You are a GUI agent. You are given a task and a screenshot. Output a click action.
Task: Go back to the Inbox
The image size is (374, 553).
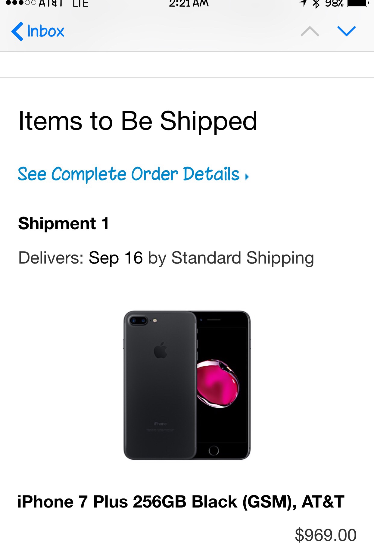[45, 31]
